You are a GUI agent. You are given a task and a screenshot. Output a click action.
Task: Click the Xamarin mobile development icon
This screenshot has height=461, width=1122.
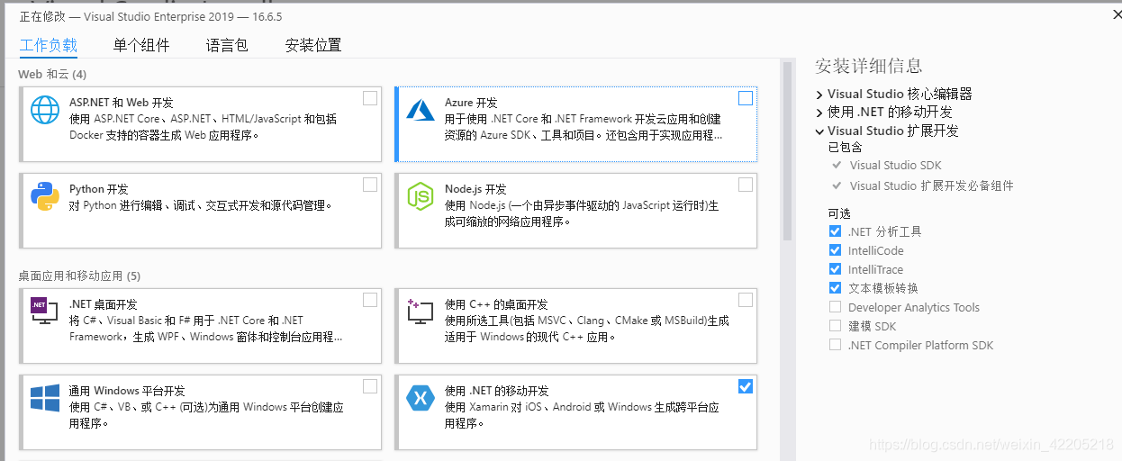[421, 397]
